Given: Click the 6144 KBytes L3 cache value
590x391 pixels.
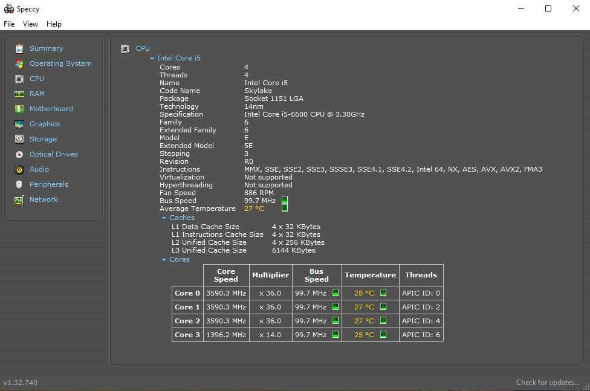Looking at the screenshot, I should [294, 250].
